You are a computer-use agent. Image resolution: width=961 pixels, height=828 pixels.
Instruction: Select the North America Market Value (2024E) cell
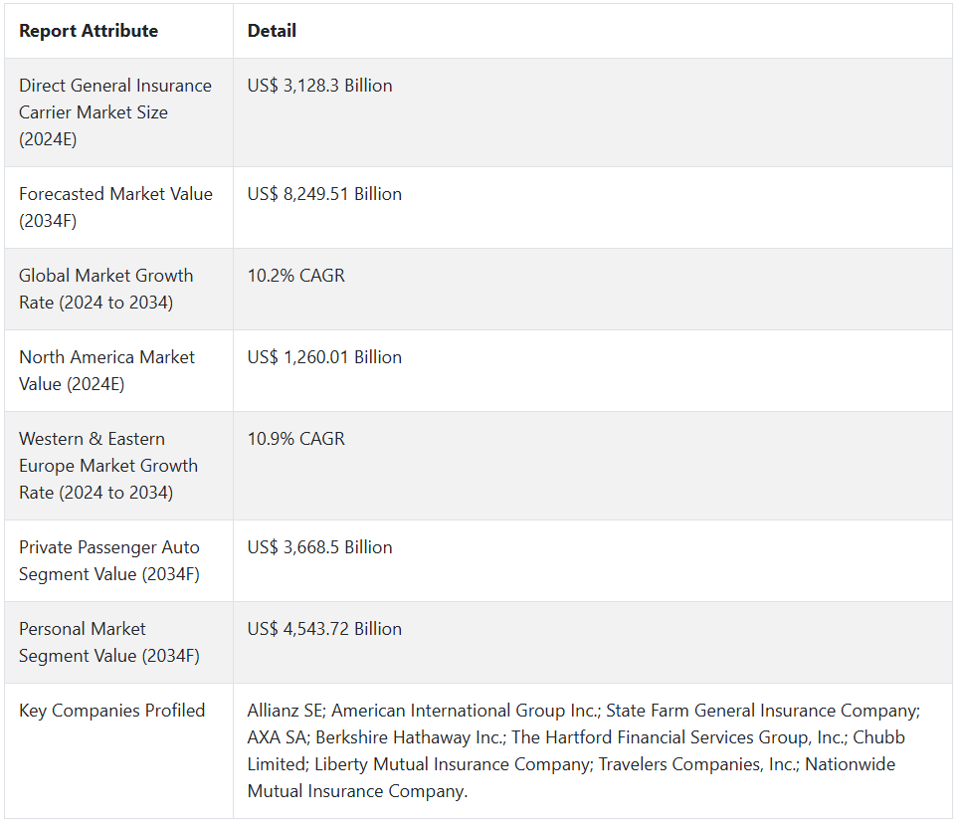106,370
